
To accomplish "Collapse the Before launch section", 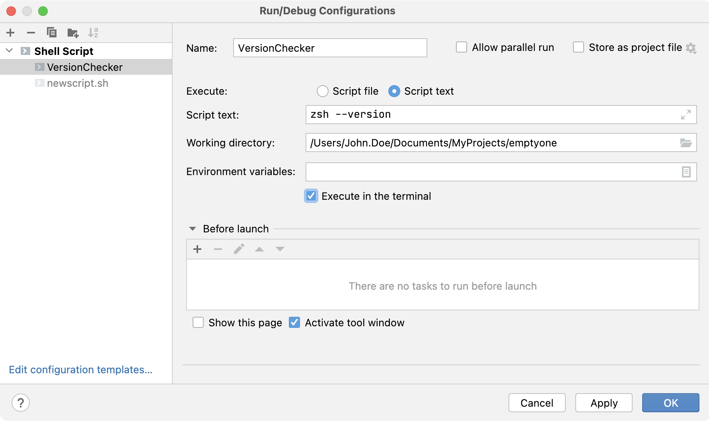I will coord(193,228).
